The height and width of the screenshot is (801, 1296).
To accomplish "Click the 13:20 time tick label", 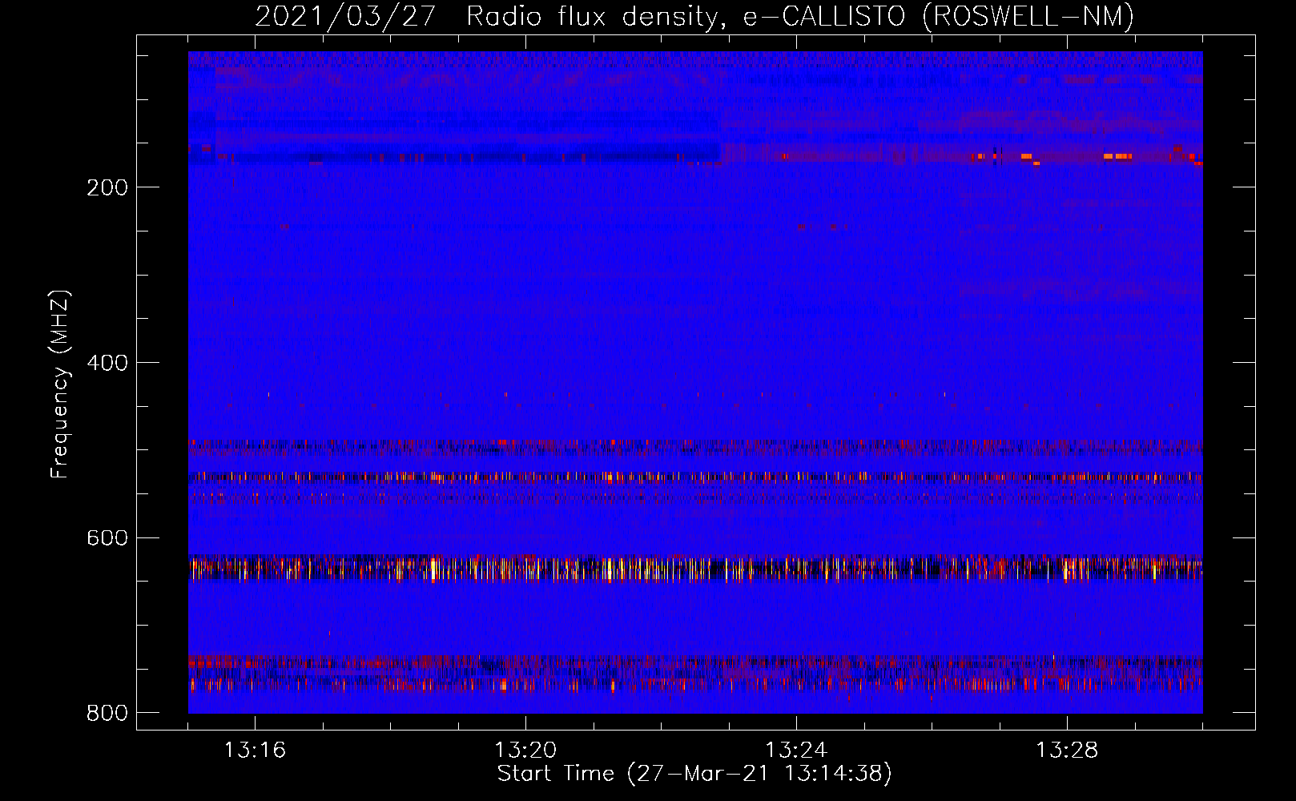I will coord(525,751).
